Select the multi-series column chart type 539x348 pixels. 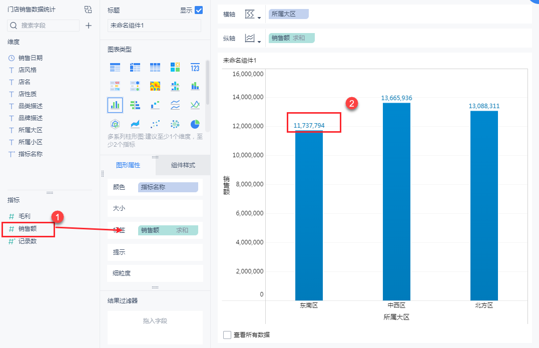pos(115,105)
